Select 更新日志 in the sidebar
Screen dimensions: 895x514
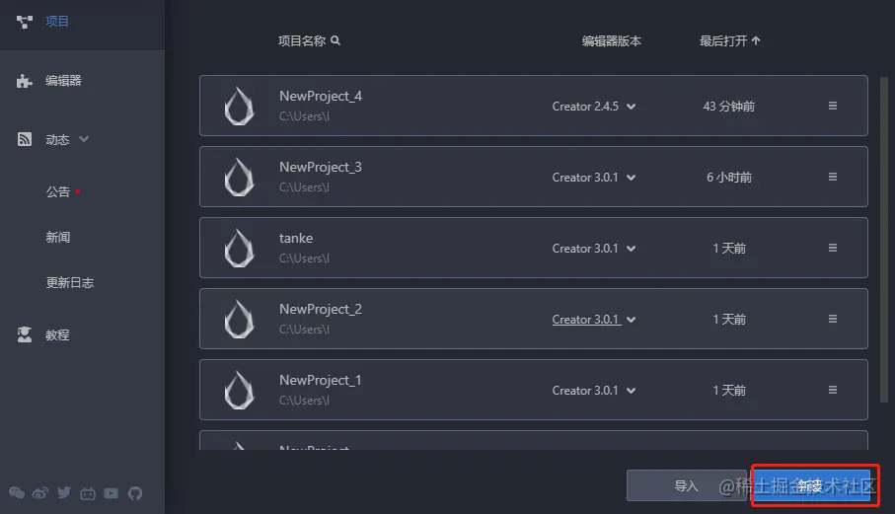pos(69,283)
